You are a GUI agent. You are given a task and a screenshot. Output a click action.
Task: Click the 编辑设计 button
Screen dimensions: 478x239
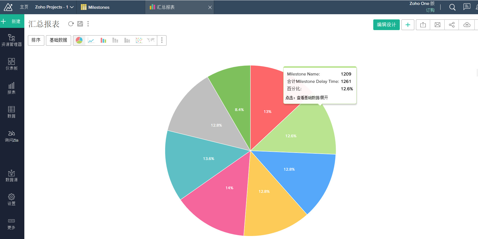[386, 25]
